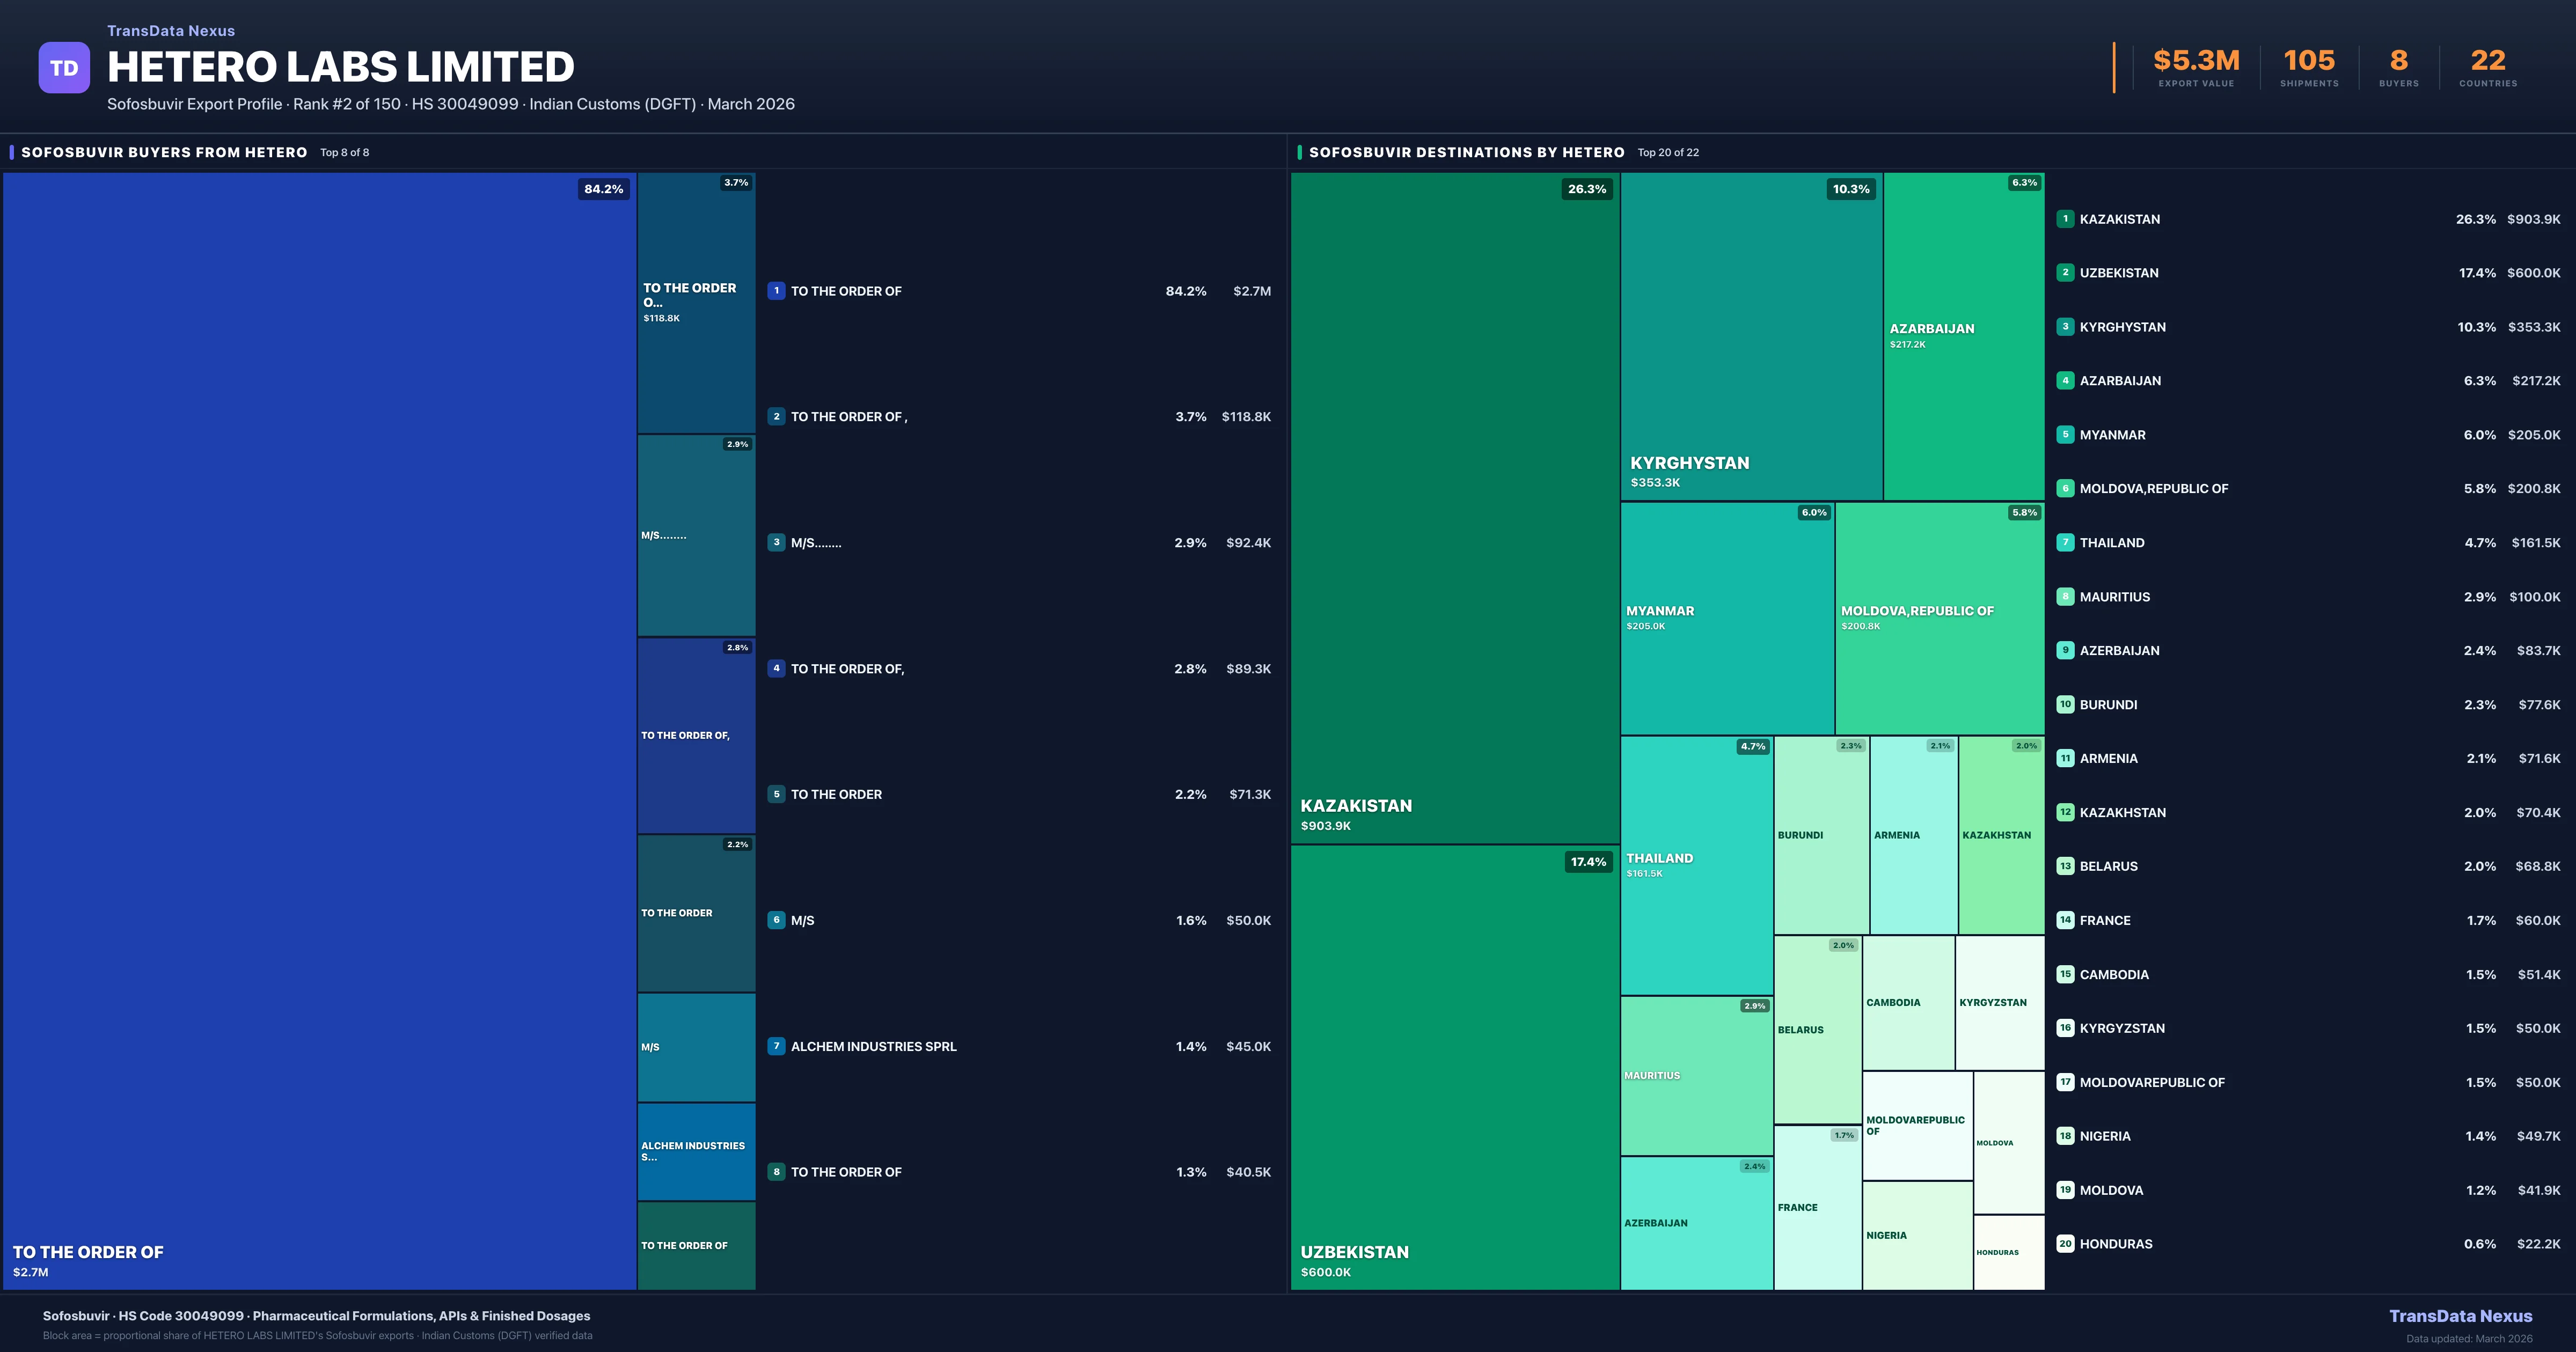The width and height of the screenshot is (2576, 1352).
Task: Switch to the Top 8 of 8 view
Action: point(343,152)
